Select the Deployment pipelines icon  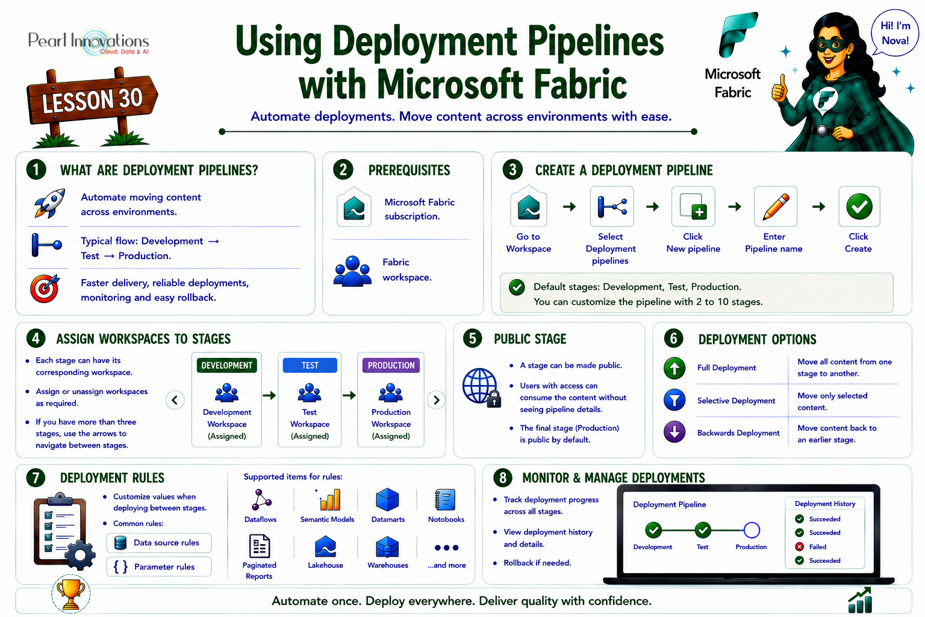pos(612,207)
